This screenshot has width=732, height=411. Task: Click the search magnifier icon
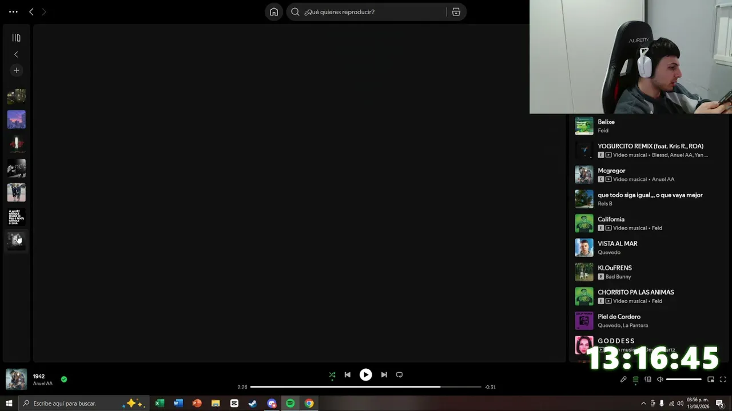(295, 12)
